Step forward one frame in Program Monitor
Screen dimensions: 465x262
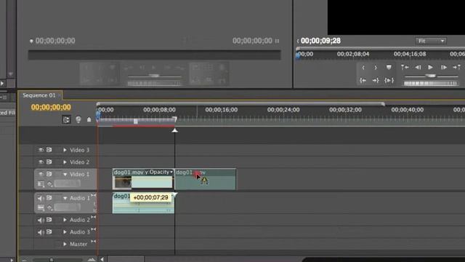pyautogui.click(x=444, y=68)
